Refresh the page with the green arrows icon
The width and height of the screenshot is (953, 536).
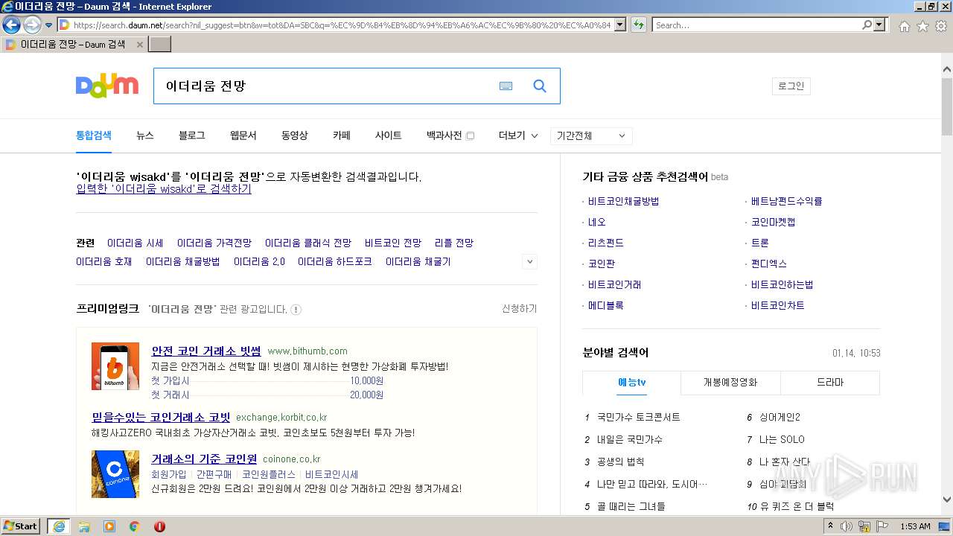click(638, 25)
